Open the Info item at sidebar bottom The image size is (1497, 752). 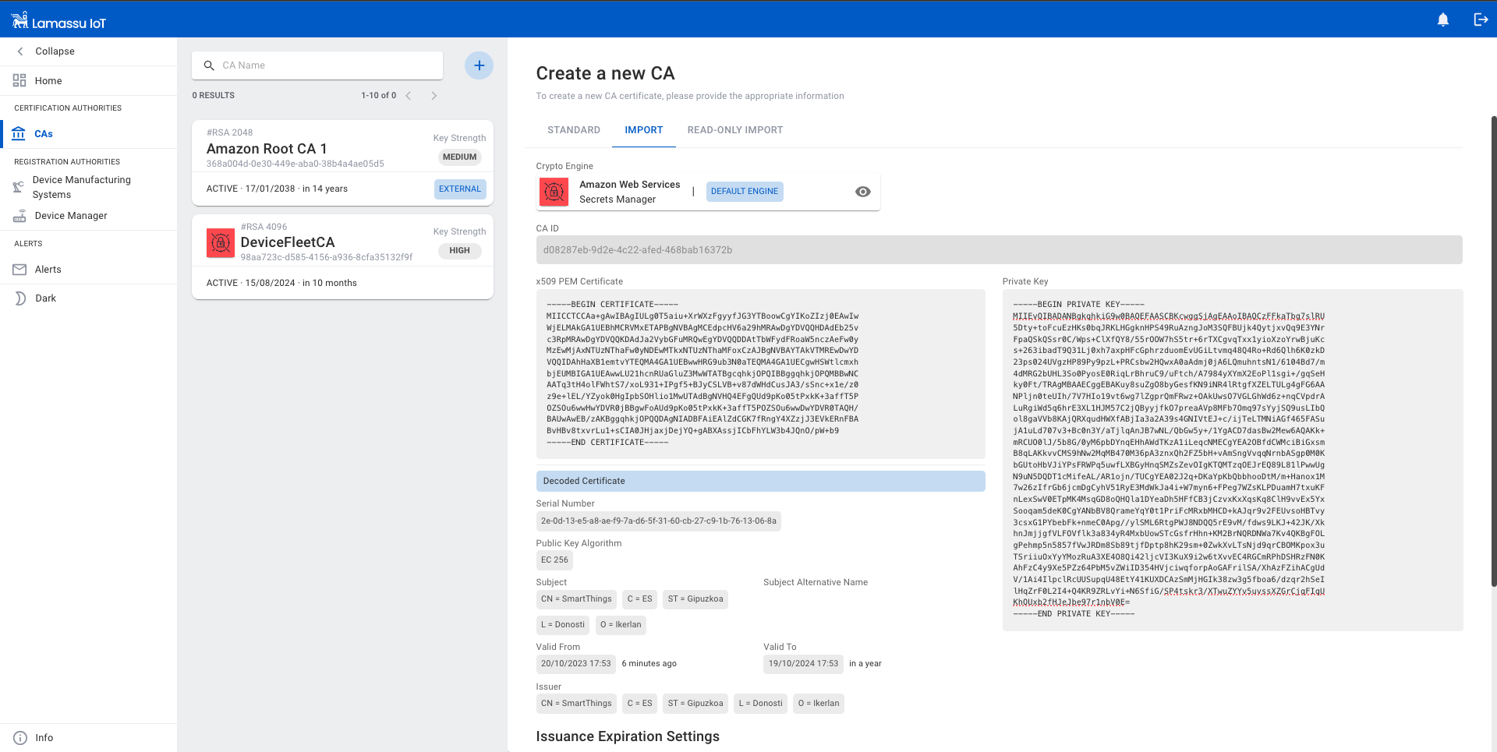coord(44,738)
